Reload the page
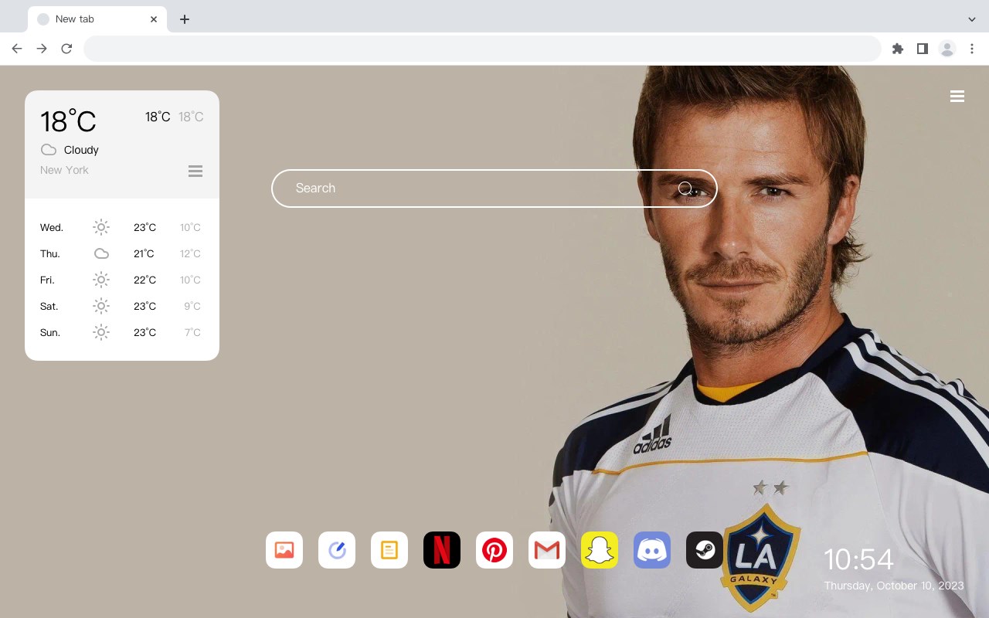Image resolution: width=989 pixels, height=618 pixels. pyautogui.click(x=66, y=49)
